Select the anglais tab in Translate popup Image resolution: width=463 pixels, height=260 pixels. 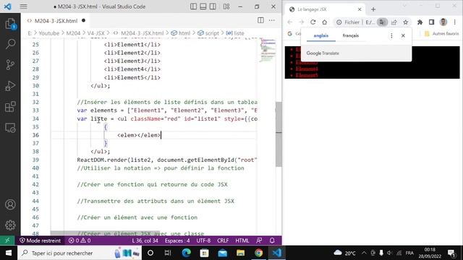coord(321,35)
